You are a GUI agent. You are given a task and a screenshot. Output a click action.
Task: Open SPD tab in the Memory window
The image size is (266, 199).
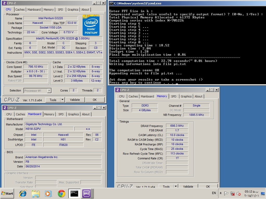tap(174, 96)
